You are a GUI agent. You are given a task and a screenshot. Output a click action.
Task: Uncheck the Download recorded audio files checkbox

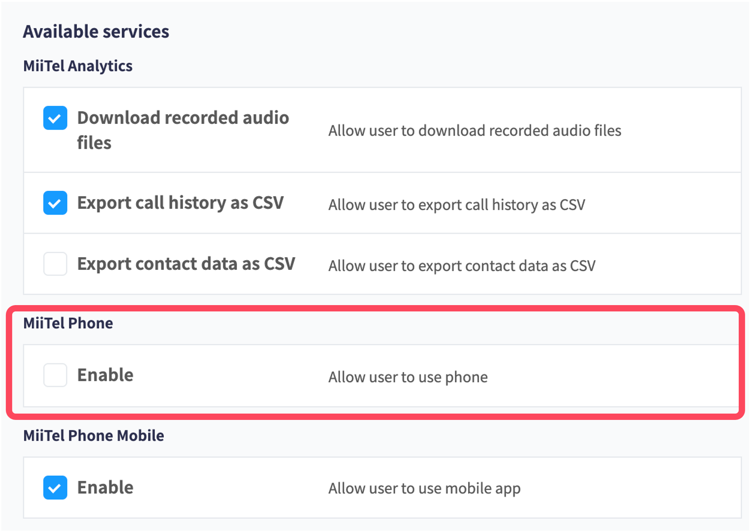[x=55, y=118]
